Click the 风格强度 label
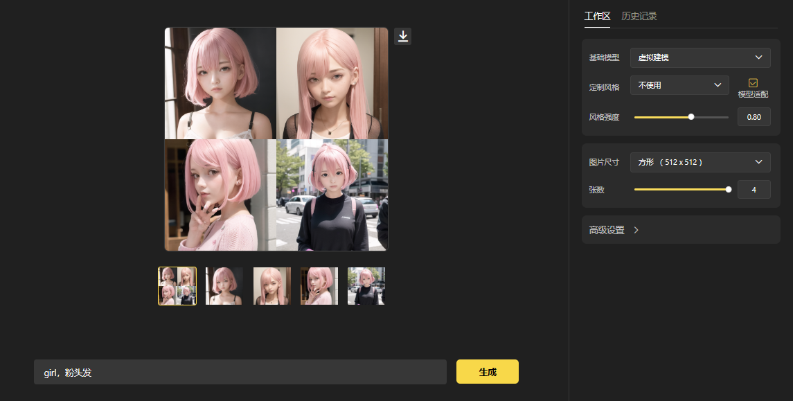The image size is (793, 401). [604, 117]
